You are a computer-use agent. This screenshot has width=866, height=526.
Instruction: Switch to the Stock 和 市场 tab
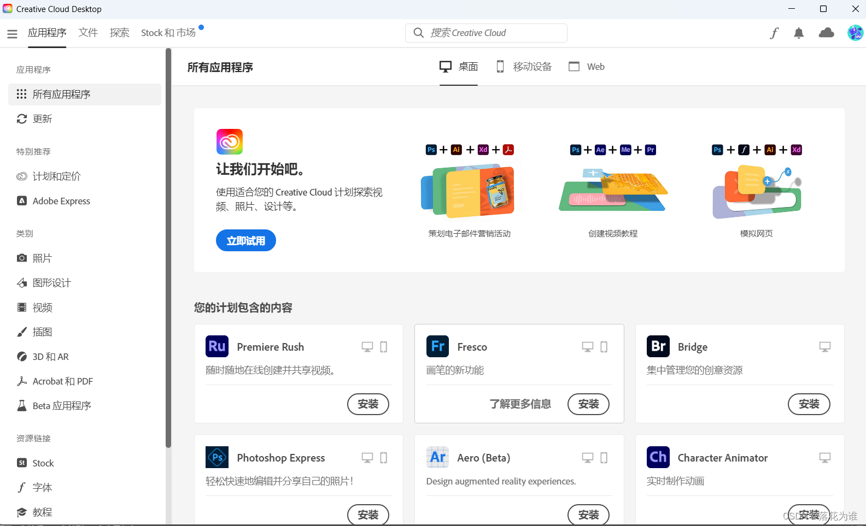point(168,33)
